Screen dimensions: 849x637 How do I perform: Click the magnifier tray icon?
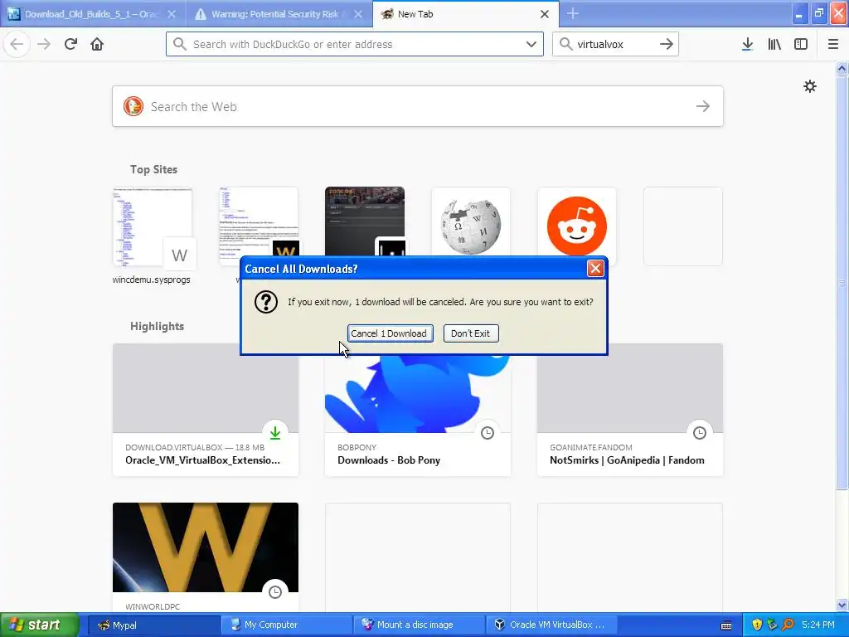(788, 625)
